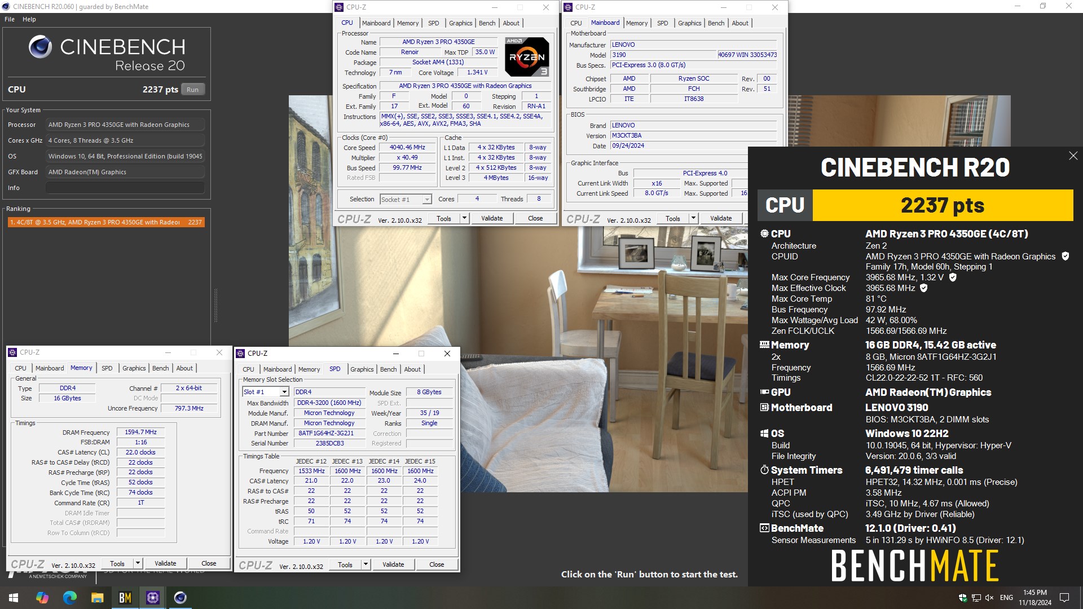
Task: Click the verified shield beside Max Core Frequency
Action: point(953,277)
